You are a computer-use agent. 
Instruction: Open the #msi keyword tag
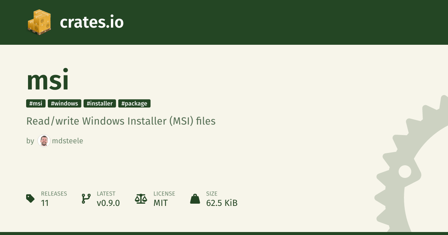click(x=36, y=103)
